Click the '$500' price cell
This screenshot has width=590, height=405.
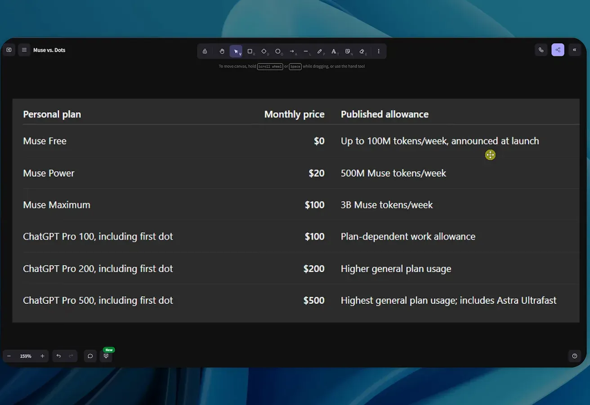pyautogui.click(x=314, y=300)
